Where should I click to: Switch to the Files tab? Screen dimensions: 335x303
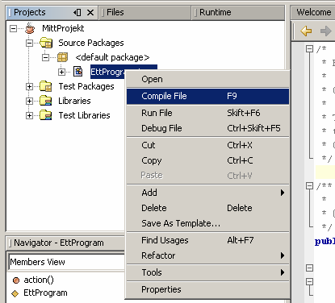click(x=115, y=12)
